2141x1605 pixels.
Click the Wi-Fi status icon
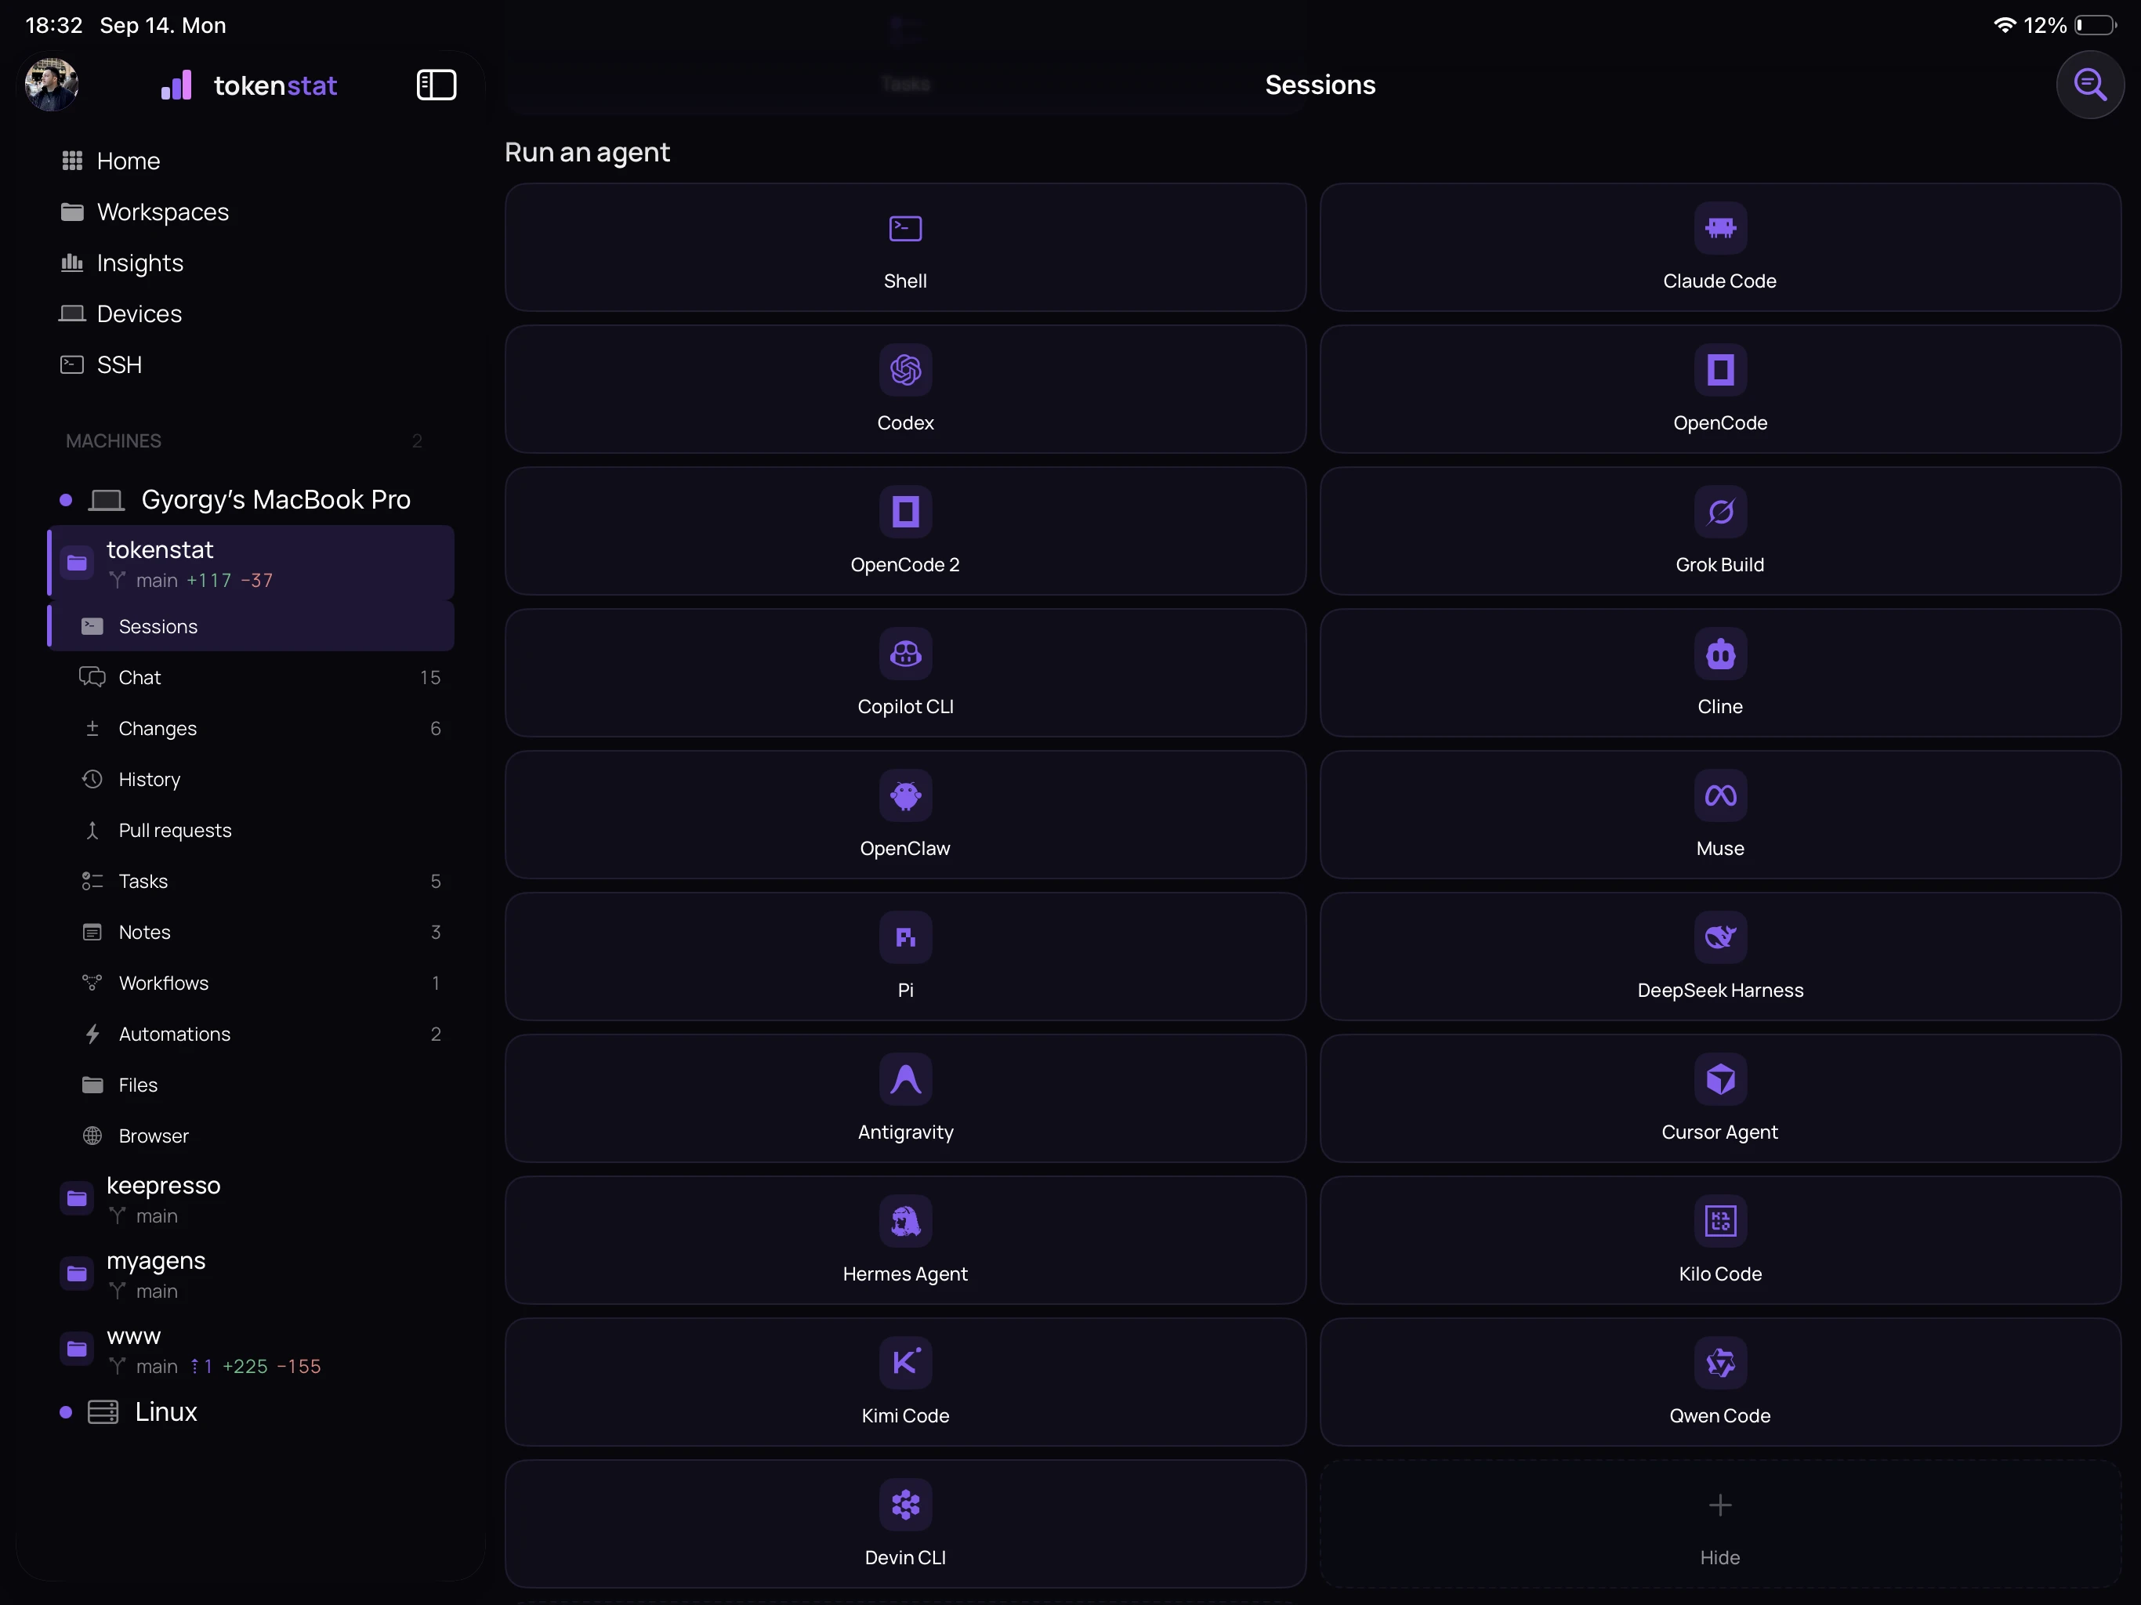(x=2005, y=25)
